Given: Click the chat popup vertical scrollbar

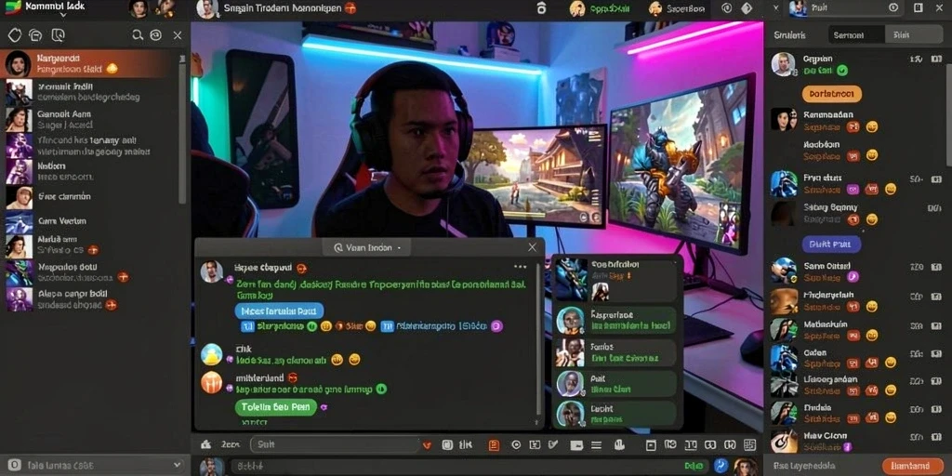Looking at the screenshot, I should tap(536, 340).
